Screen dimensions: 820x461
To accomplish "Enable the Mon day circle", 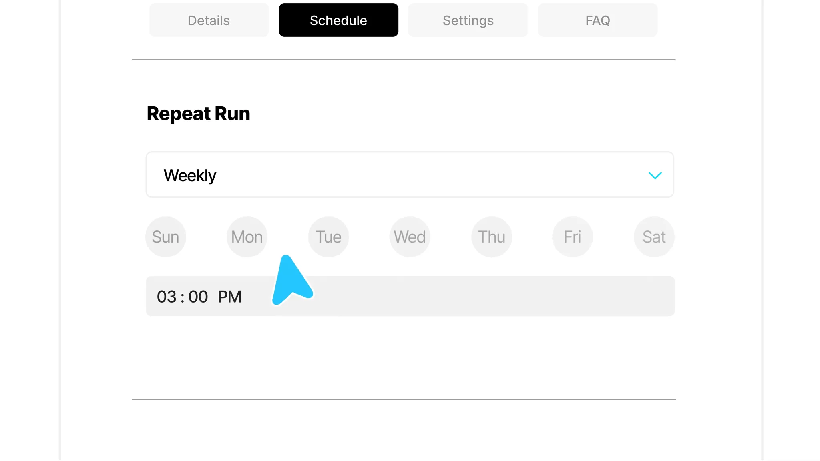I will [x=247, y=237].
